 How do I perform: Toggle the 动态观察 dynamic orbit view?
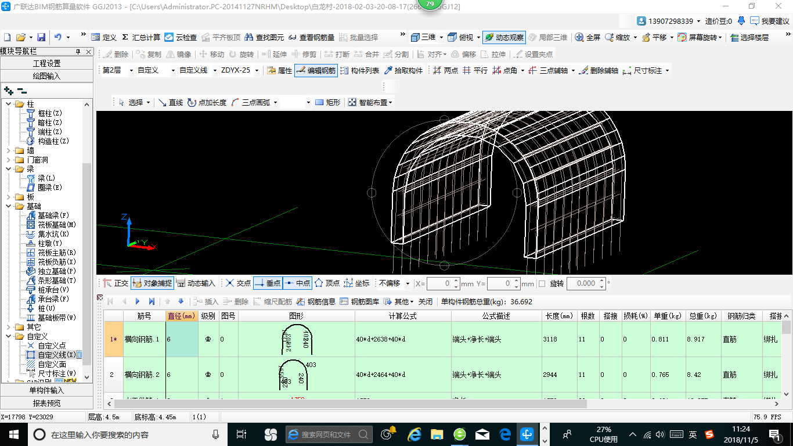503,37
